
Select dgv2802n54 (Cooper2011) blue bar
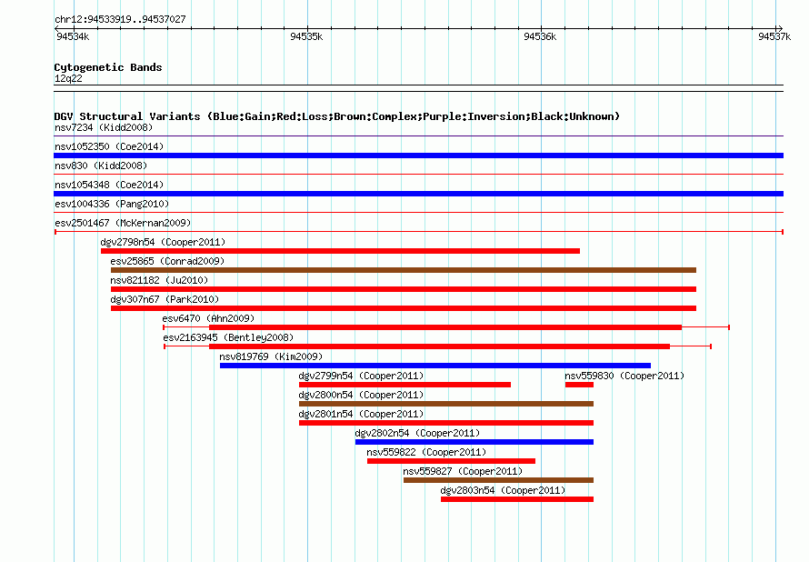coord(474,442)
